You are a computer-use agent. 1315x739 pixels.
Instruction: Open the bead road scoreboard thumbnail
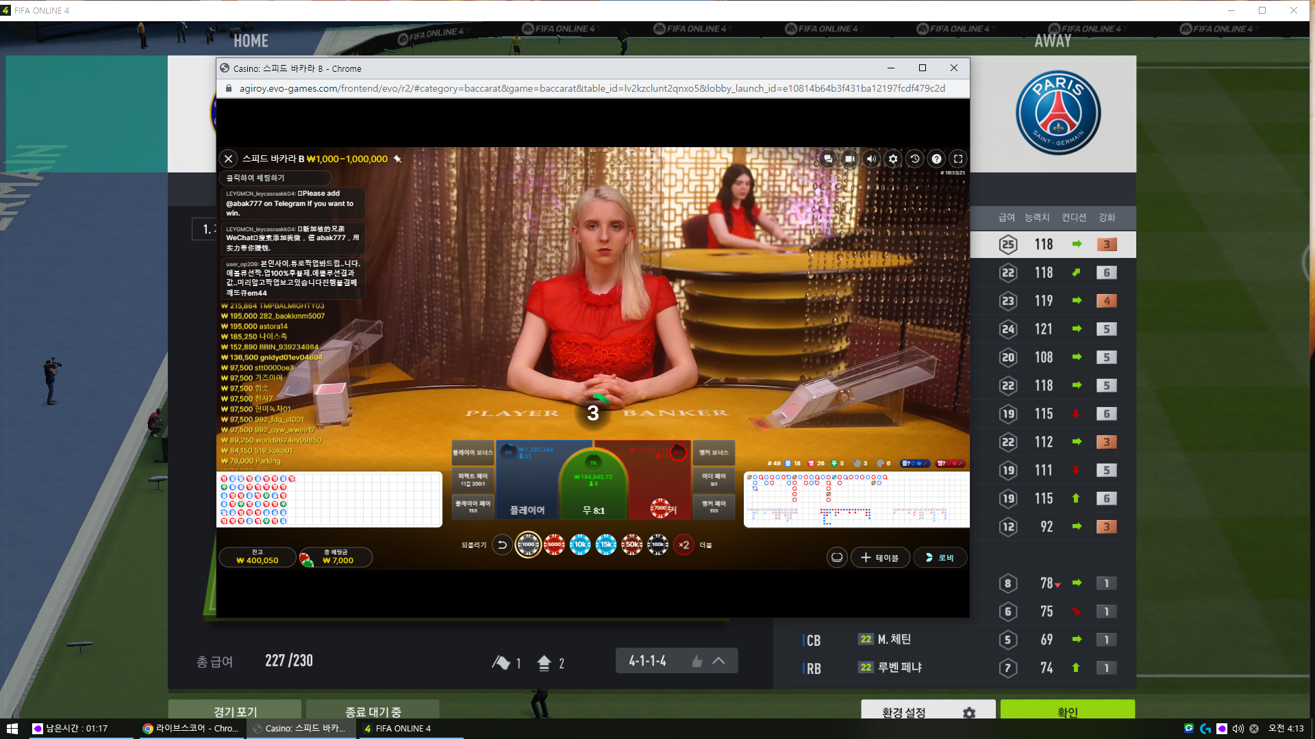click(x=329, y=500)
